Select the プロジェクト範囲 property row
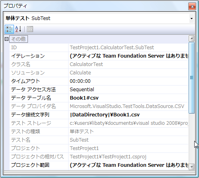 pyautogui.click(x=99, y=165)
